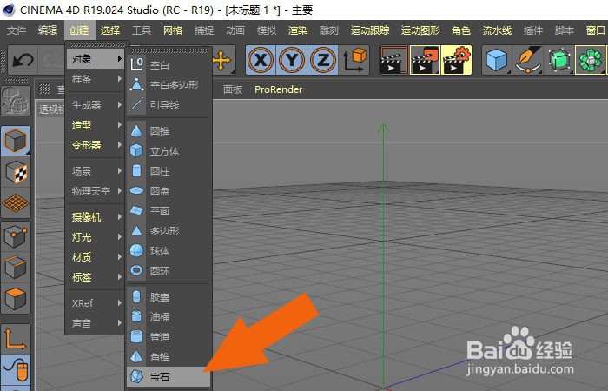
Task: Click Render to Picture Viewer icon
Action: coord(425,60)
